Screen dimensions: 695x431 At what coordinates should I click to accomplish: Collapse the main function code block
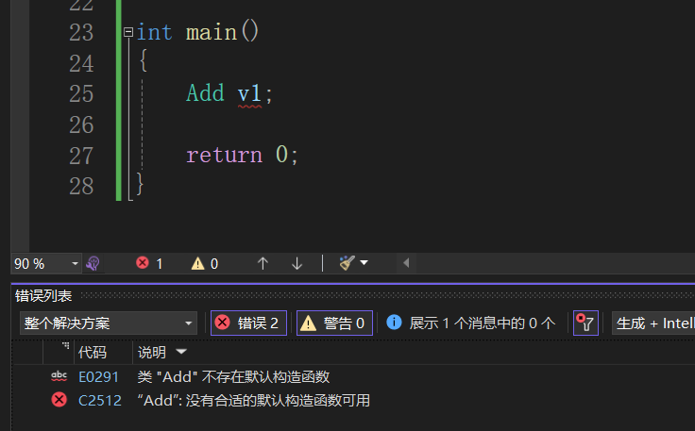(x=128, y=32)
